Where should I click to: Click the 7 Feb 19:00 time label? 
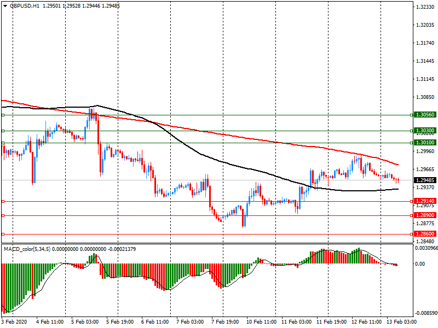(x=225, y=322)
